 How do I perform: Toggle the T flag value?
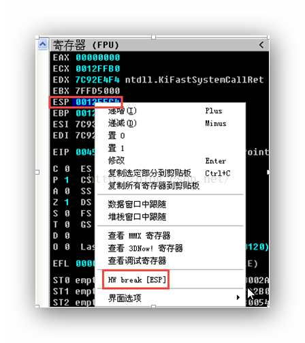tap(67, 224)
